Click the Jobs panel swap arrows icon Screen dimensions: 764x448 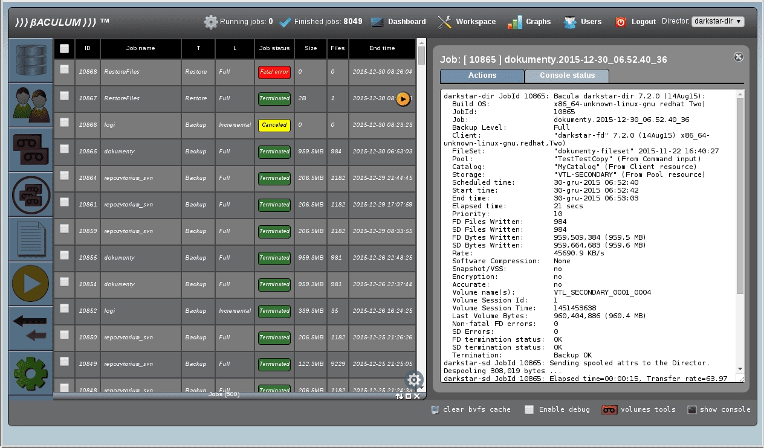point(400,396)
